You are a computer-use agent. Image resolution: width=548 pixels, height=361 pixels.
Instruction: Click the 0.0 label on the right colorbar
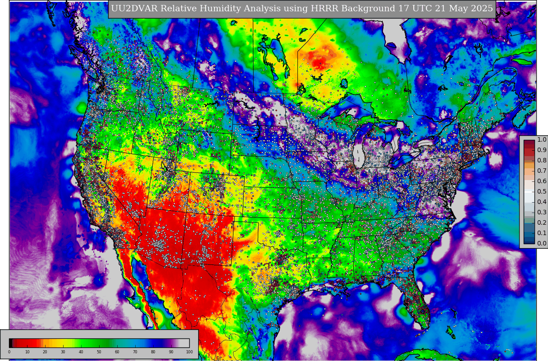point(542,244)
